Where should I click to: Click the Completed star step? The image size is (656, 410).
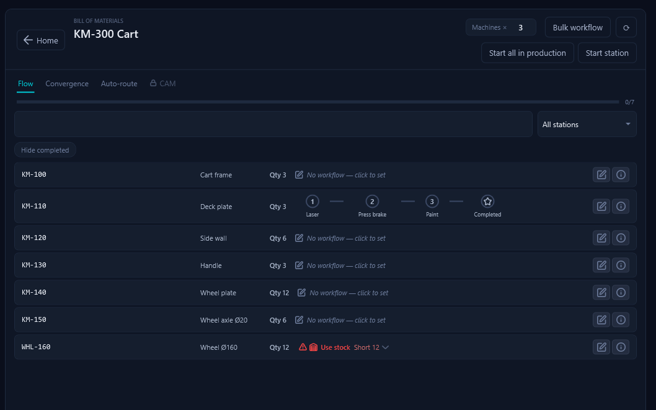coord(487,202)
